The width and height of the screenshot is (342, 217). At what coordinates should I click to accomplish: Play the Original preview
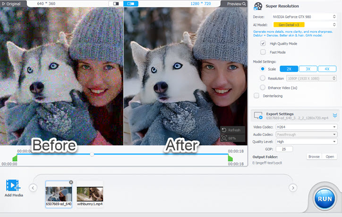(11, 4)
